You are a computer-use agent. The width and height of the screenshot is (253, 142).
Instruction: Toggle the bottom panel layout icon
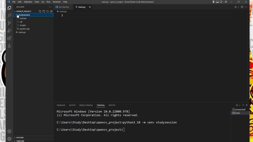[x=217, y=2]
